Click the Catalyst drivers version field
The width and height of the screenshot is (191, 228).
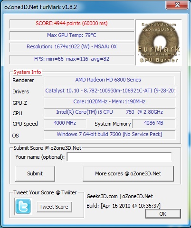110,91
